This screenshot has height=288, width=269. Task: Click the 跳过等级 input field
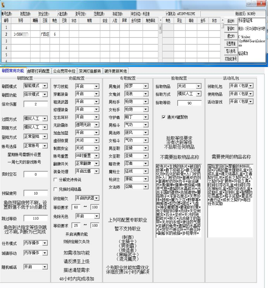tap(36, 218)
